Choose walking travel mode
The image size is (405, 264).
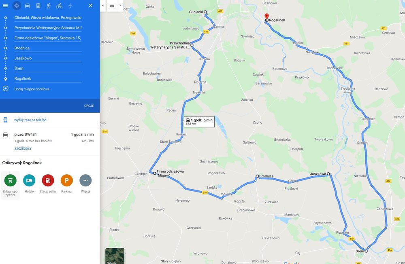pos(49,5)
